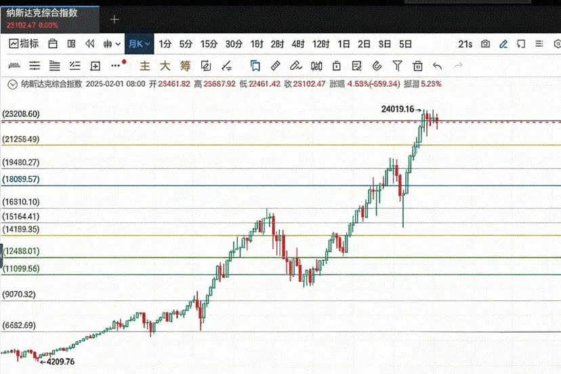This screenshot has width=561, height=374.
Task: Switch to the 5分 timeframe
Action: 186,44
